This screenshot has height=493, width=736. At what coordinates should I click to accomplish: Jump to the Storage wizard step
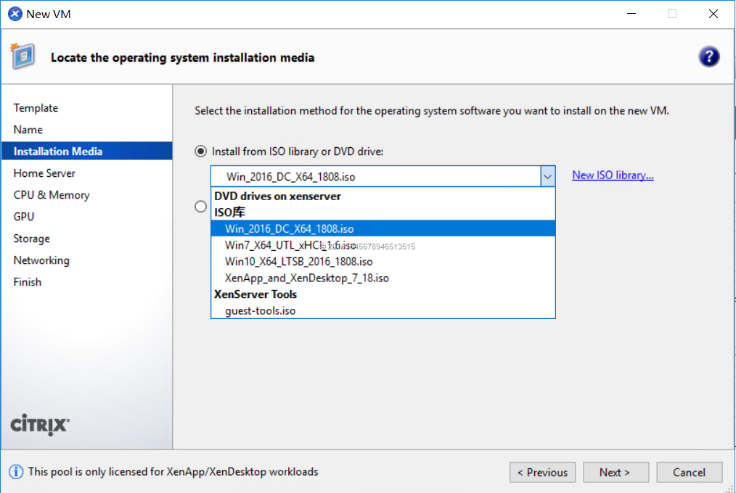[x=32, y=239]
